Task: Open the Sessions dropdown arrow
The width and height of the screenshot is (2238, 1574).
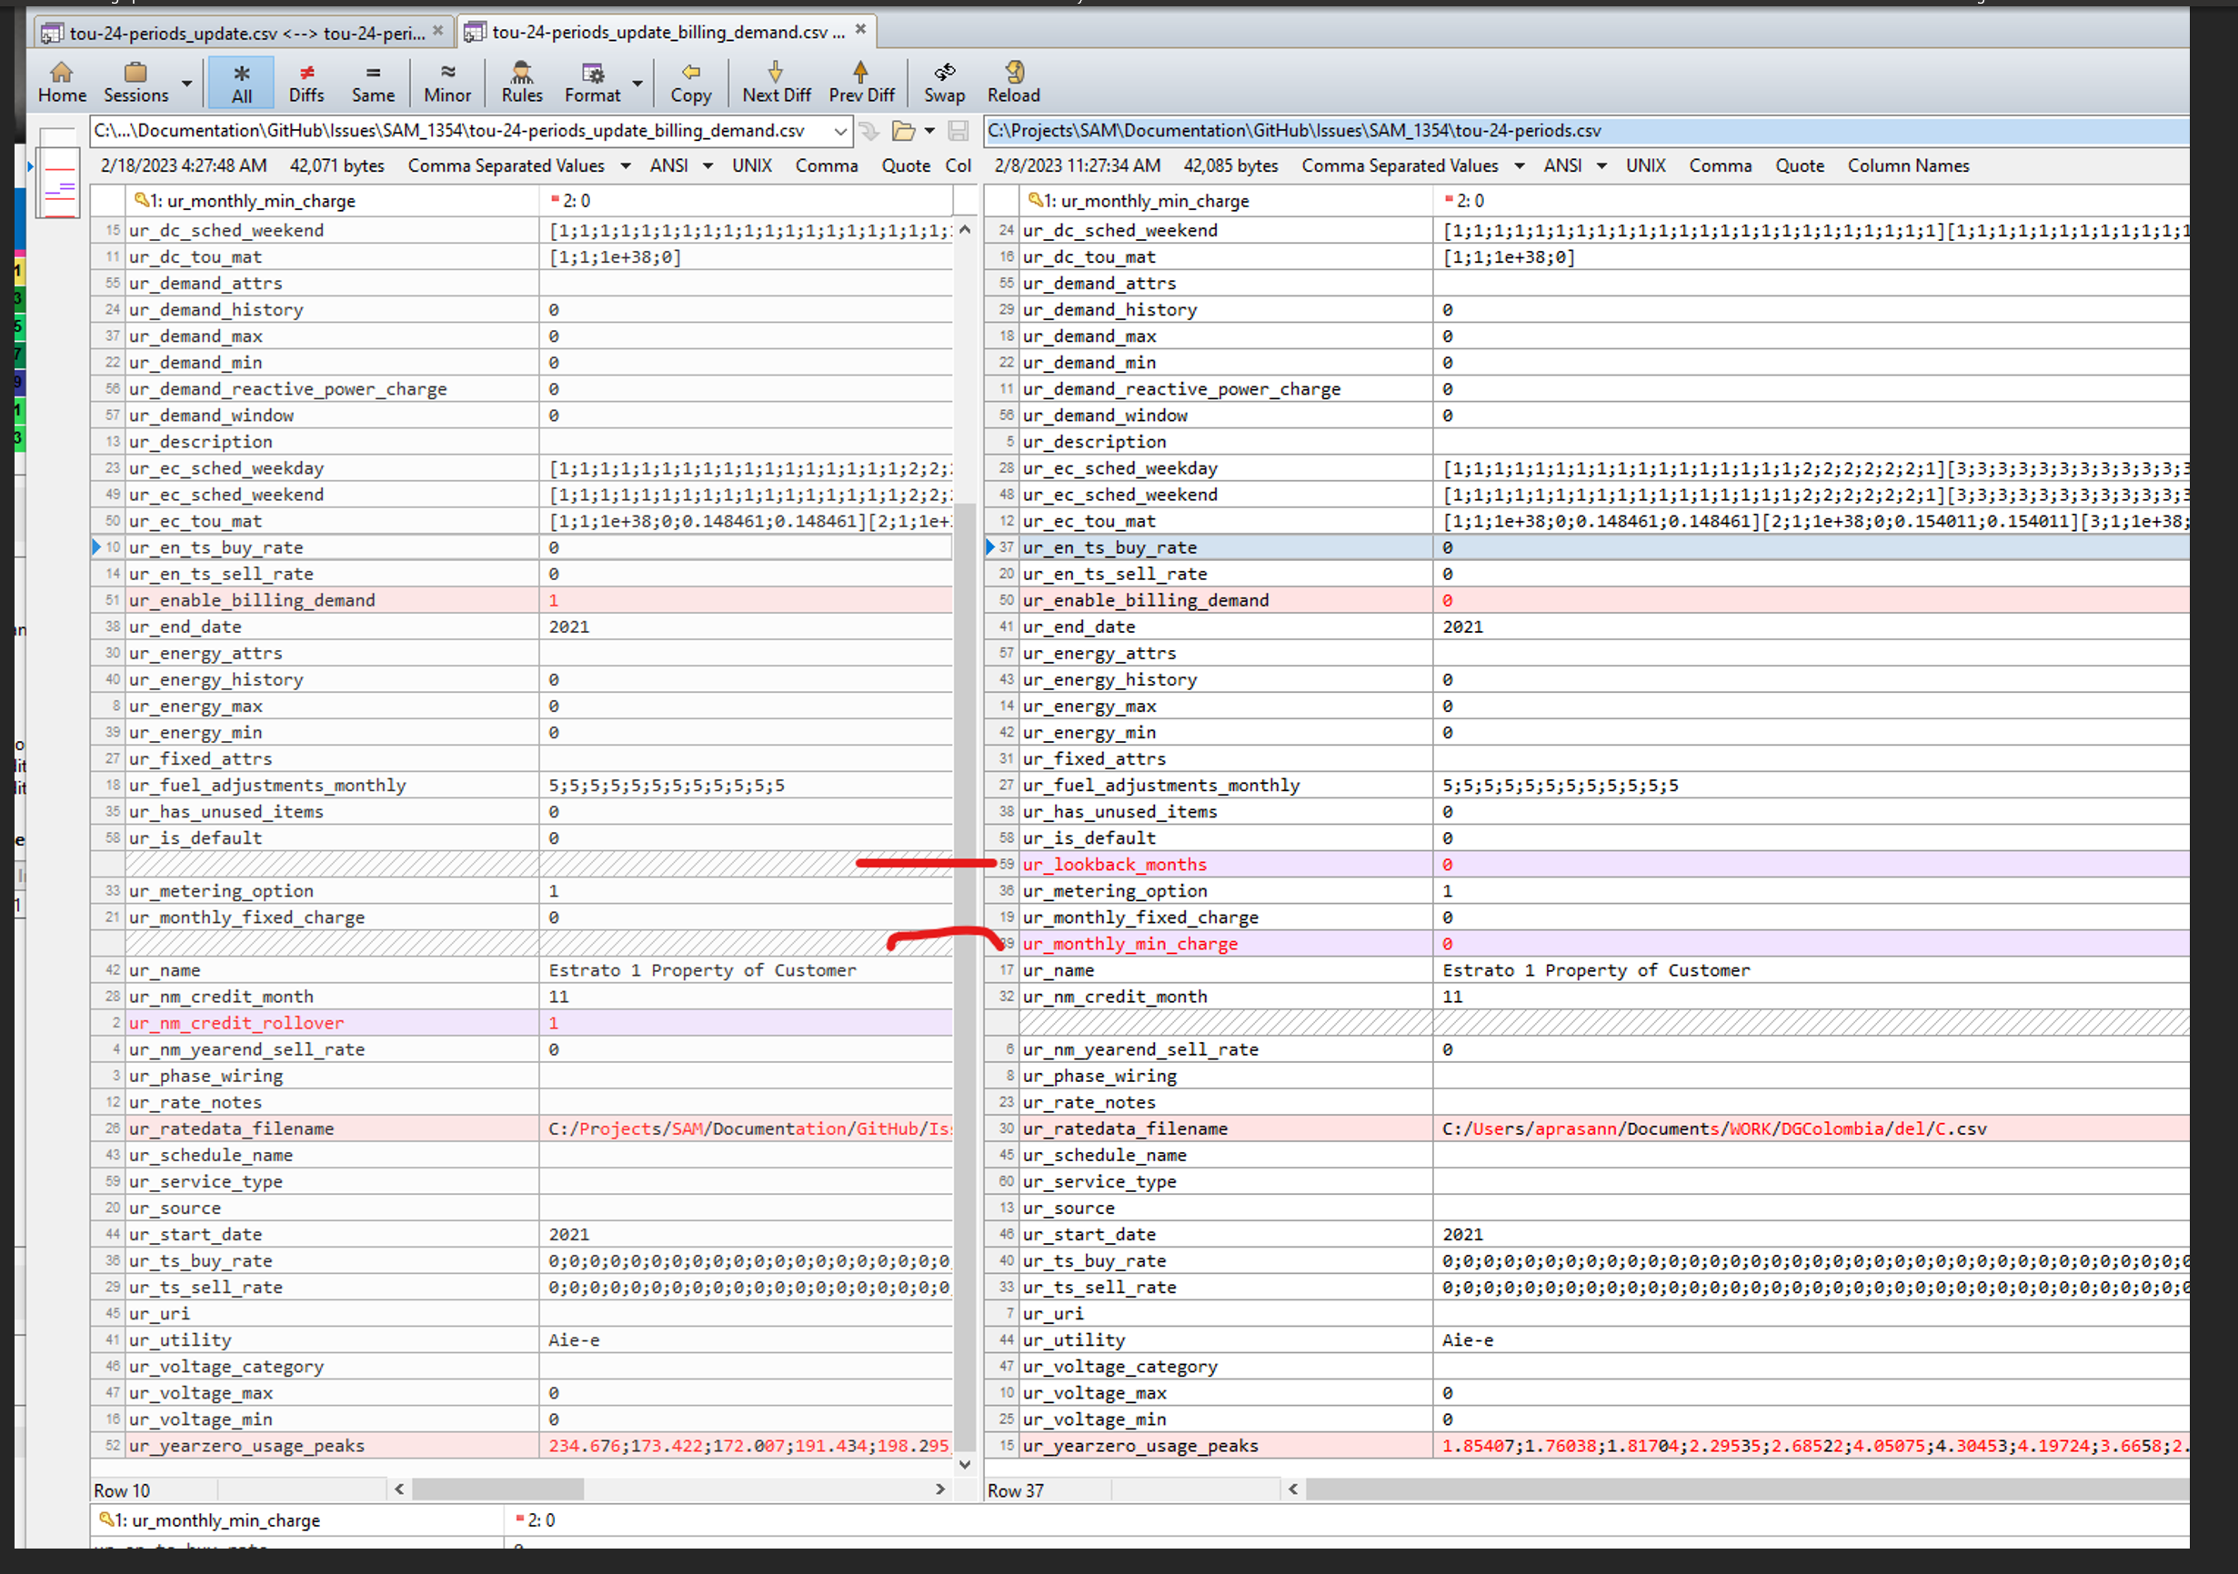Action: click(x=186, y=84)
